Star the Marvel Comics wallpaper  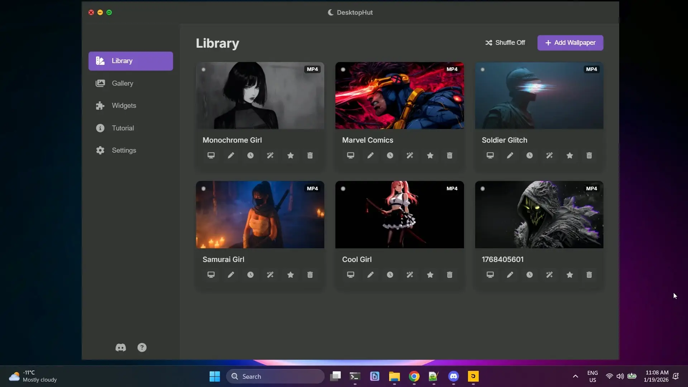[430, 156]
